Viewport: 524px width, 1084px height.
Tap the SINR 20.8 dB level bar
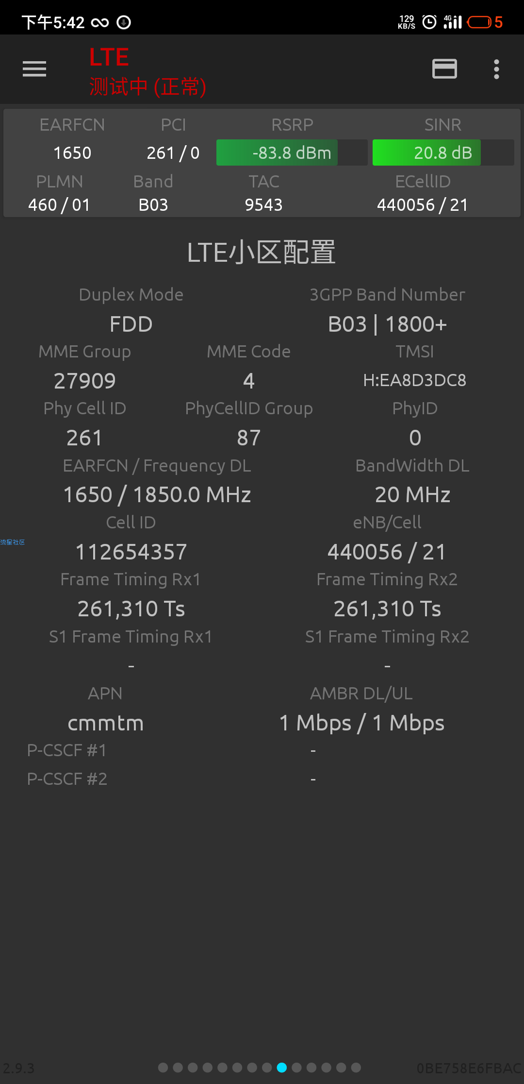443,152
